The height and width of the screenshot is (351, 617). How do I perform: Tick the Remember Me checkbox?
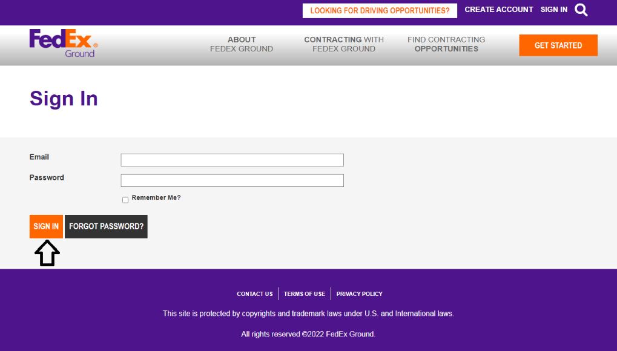pyautogui.click(x=125, y=200)
